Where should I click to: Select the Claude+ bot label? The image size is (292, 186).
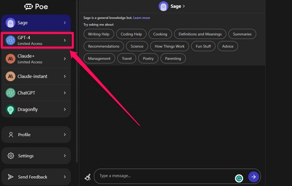coord(26,56)
